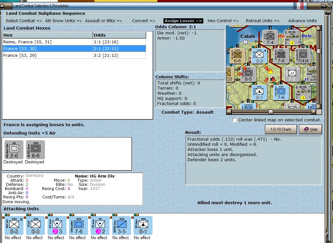Image resolution: width=333 pixels, height=243 pixels.
Task: Select the XLVII Arm 8-6 defending unit
Action: (x=35, y=150)
